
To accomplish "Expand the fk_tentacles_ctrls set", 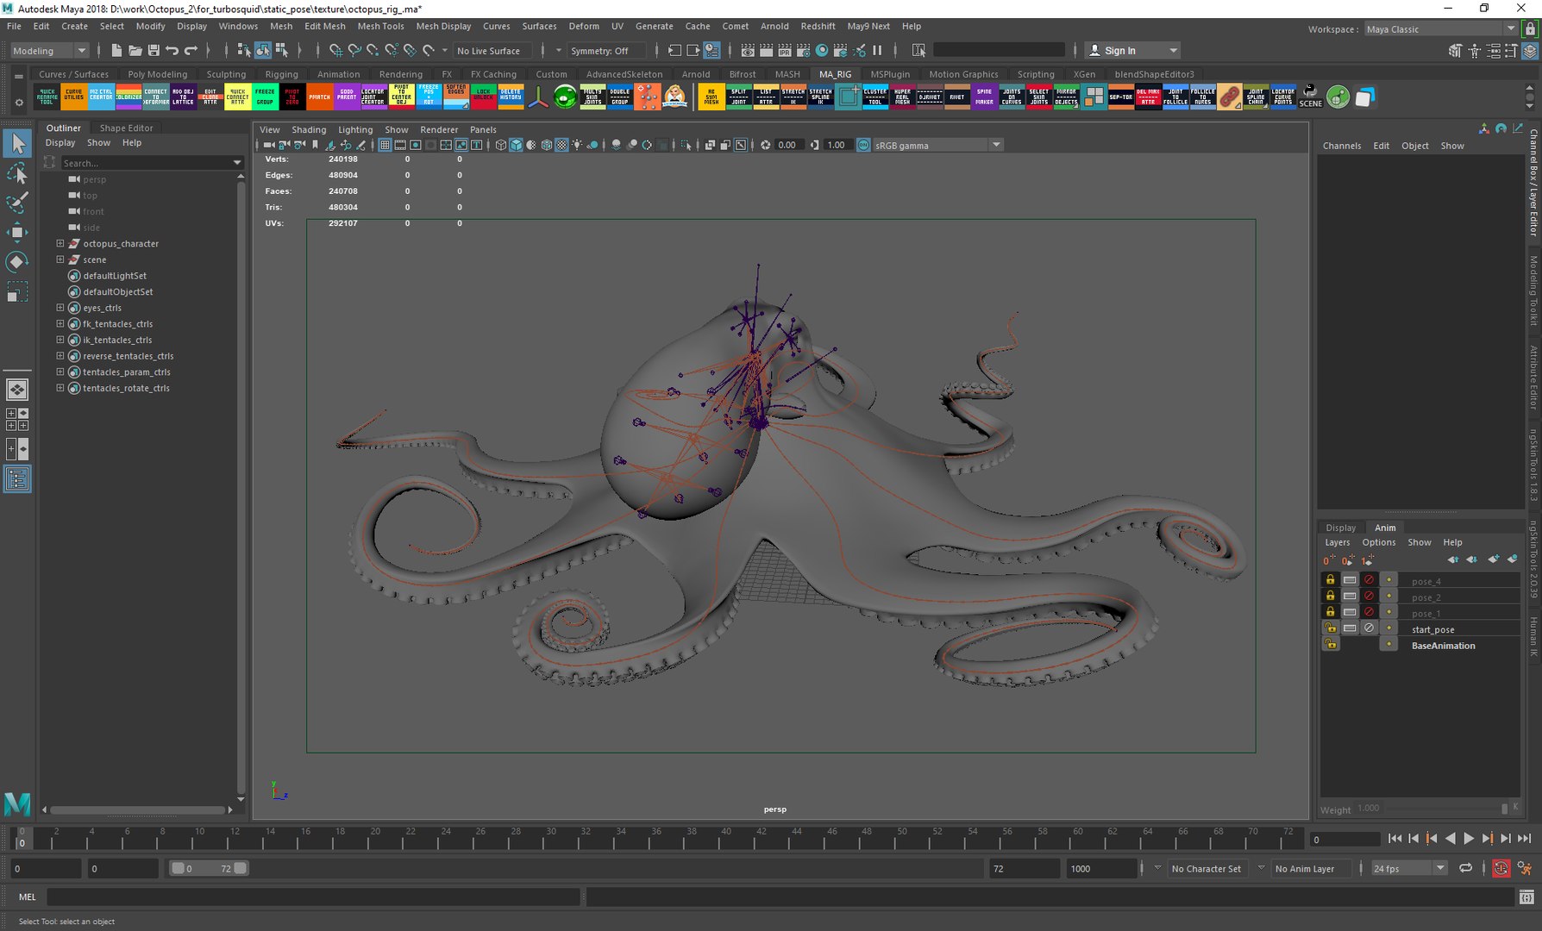I will point(60,323).
